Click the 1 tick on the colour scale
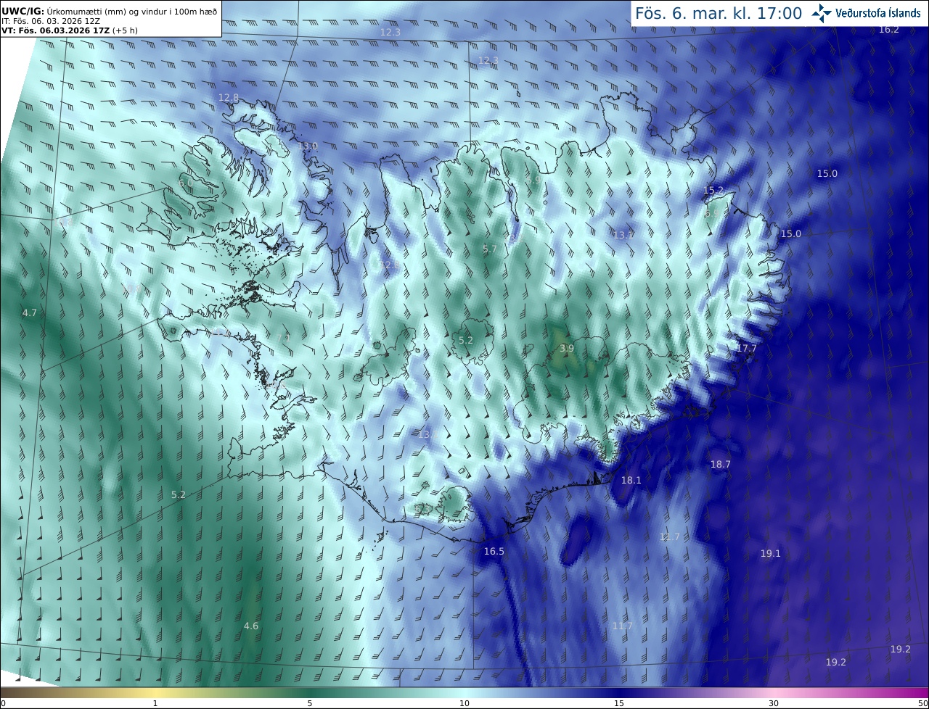Viewport: 929px width, 709px height. click(155, 703)
